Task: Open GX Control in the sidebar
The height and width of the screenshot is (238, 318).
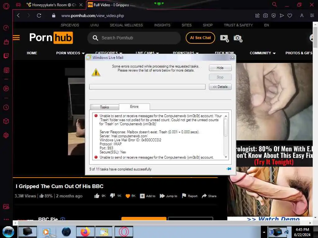Action: (6, 28)
